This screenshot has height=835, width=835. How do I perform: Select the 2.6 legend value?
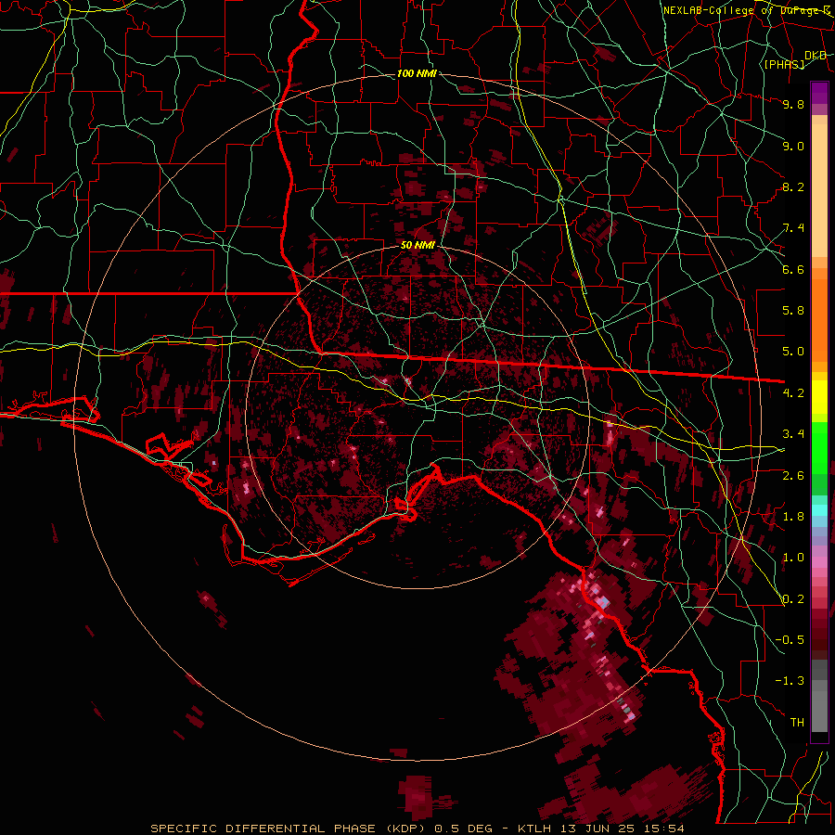point(793,475)
